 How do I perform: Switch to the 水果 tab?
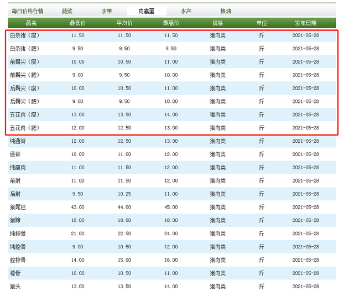point(107,11)
